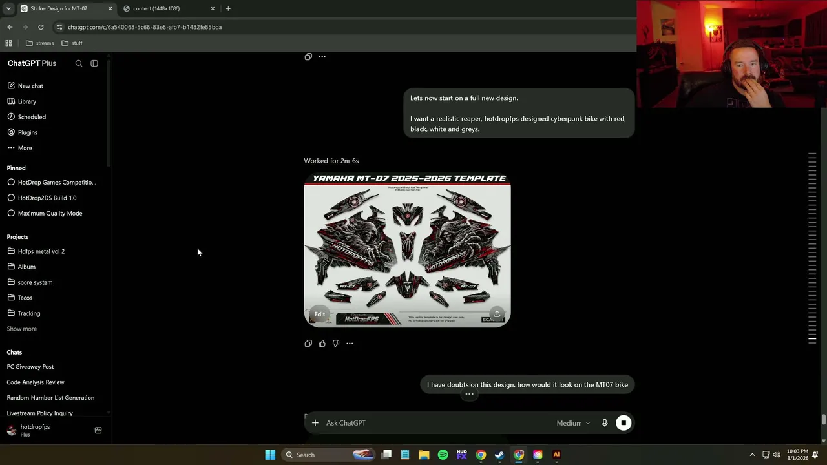Click the icon beside the hotdropfps profile
The width and height of the screenshot is (827, 465).
pyautogui.click(x=98, y=430)
